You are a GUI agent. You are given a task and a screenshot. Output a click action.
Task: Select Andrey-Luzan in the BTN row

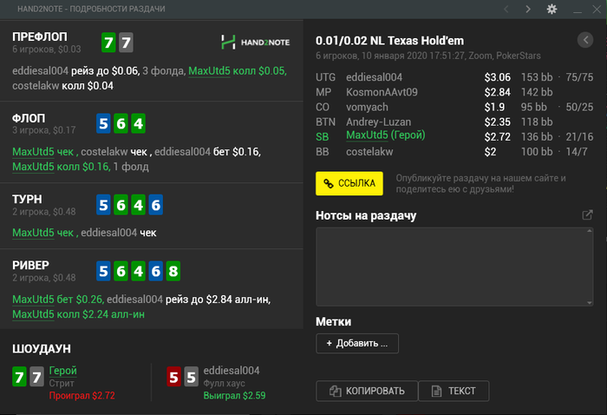click(x=378, y=122)
